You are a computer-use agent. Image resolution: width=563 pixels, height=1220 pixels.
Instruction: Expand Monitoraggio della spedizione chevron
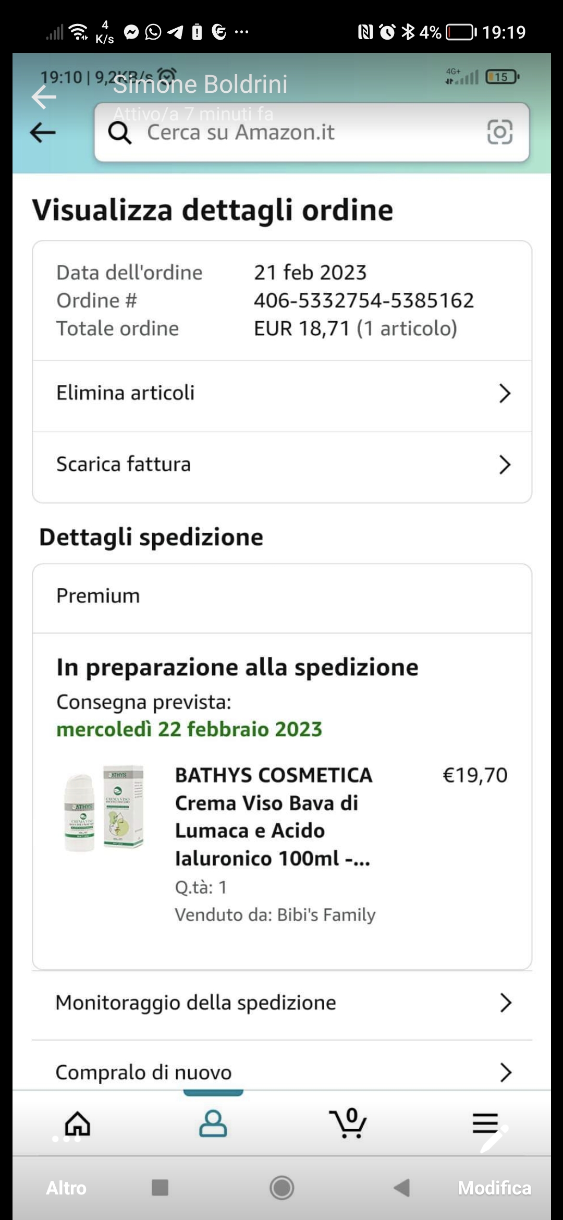505,1003
